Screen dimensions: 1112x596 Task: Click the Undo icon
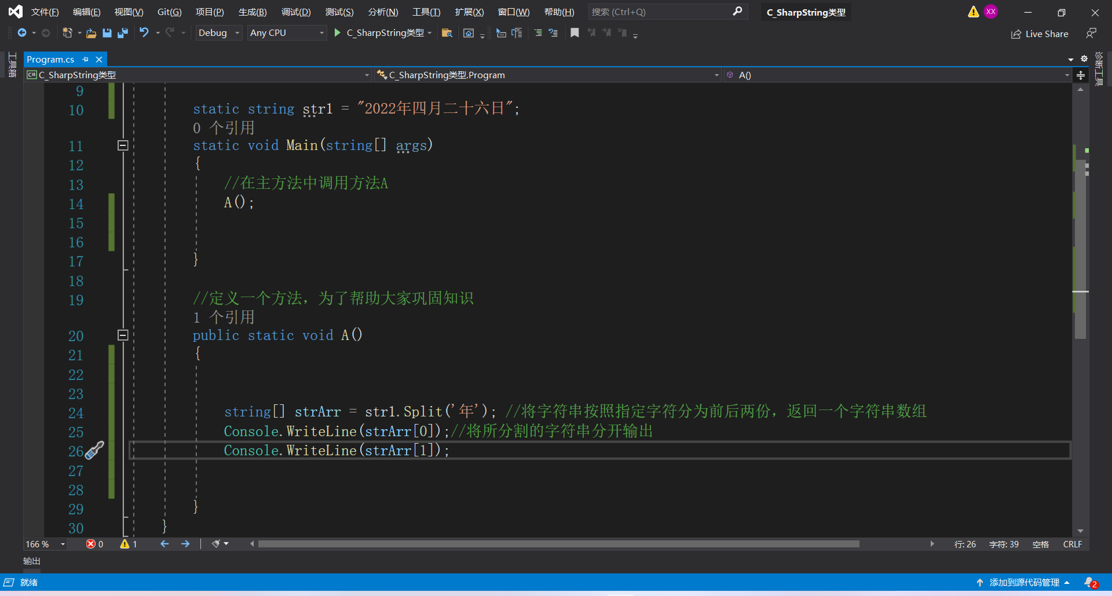(x=144, y=33)
